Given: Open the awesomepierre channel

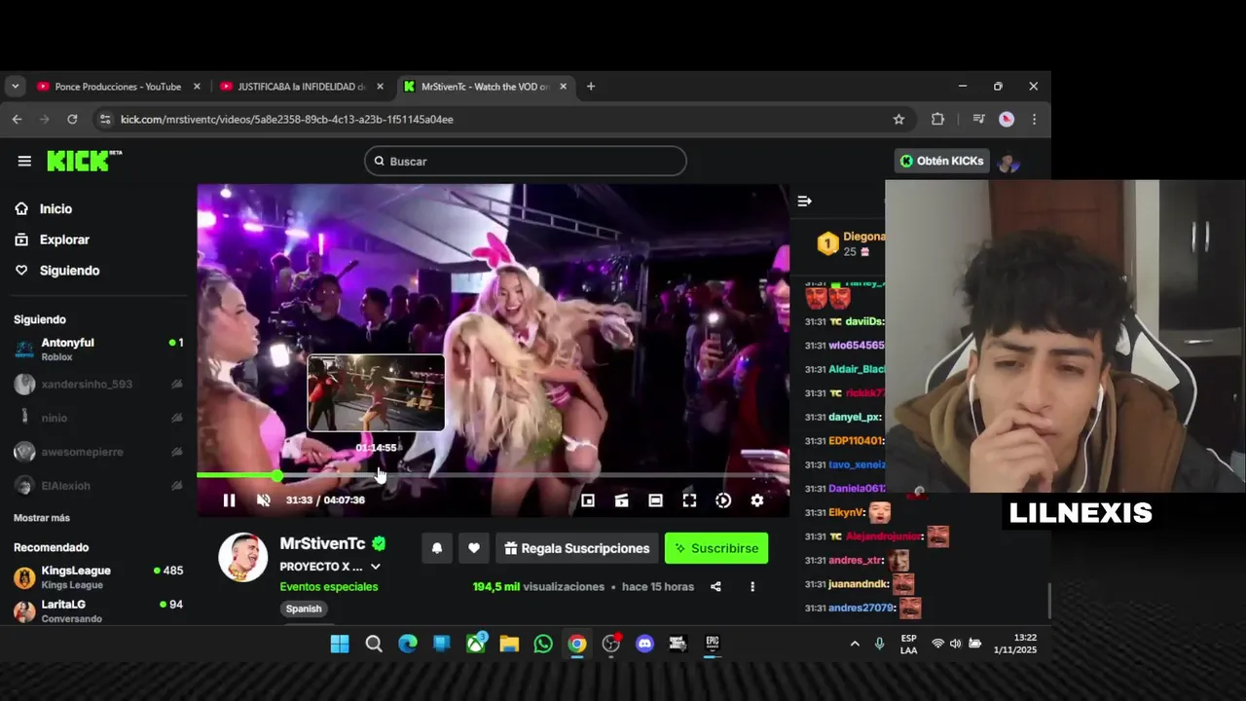Looking at the screenshot, I should click(98, 452).
